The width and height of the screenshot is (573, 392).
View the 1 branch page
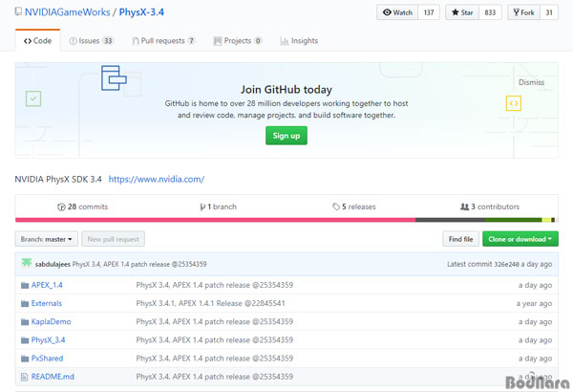tap(218, 207)
